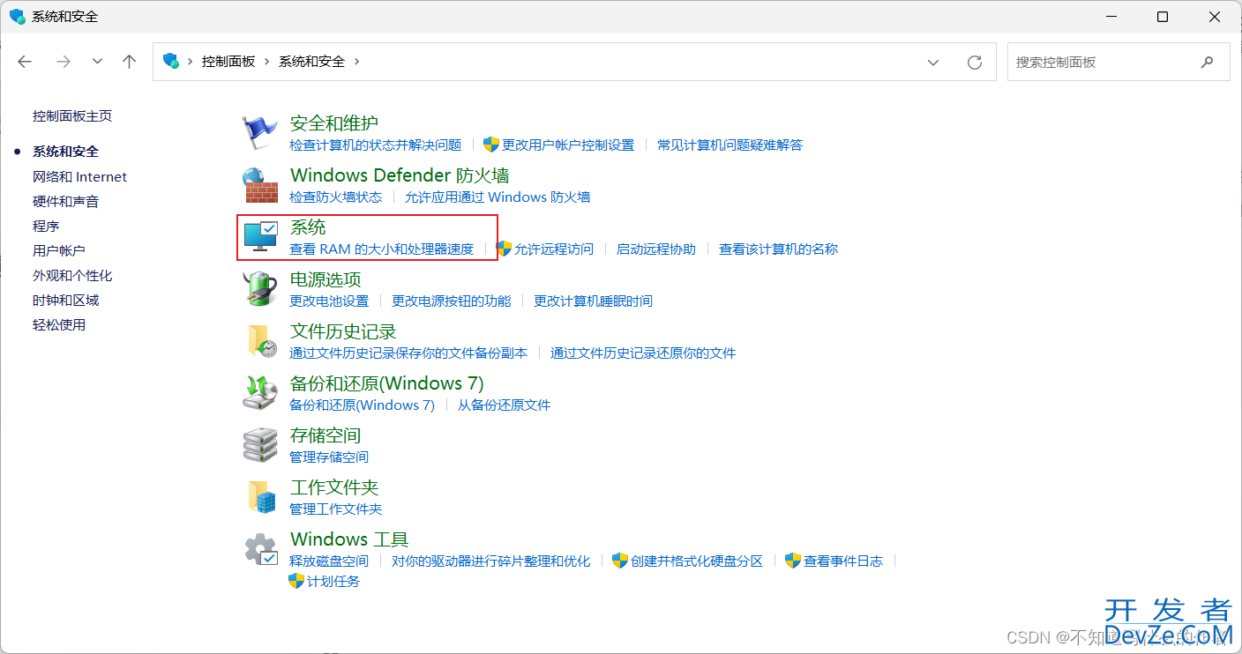Click the shield icon in address bar
This screenshot has height=654, width=1242.
pyautogui.click(x=170, y=61)
